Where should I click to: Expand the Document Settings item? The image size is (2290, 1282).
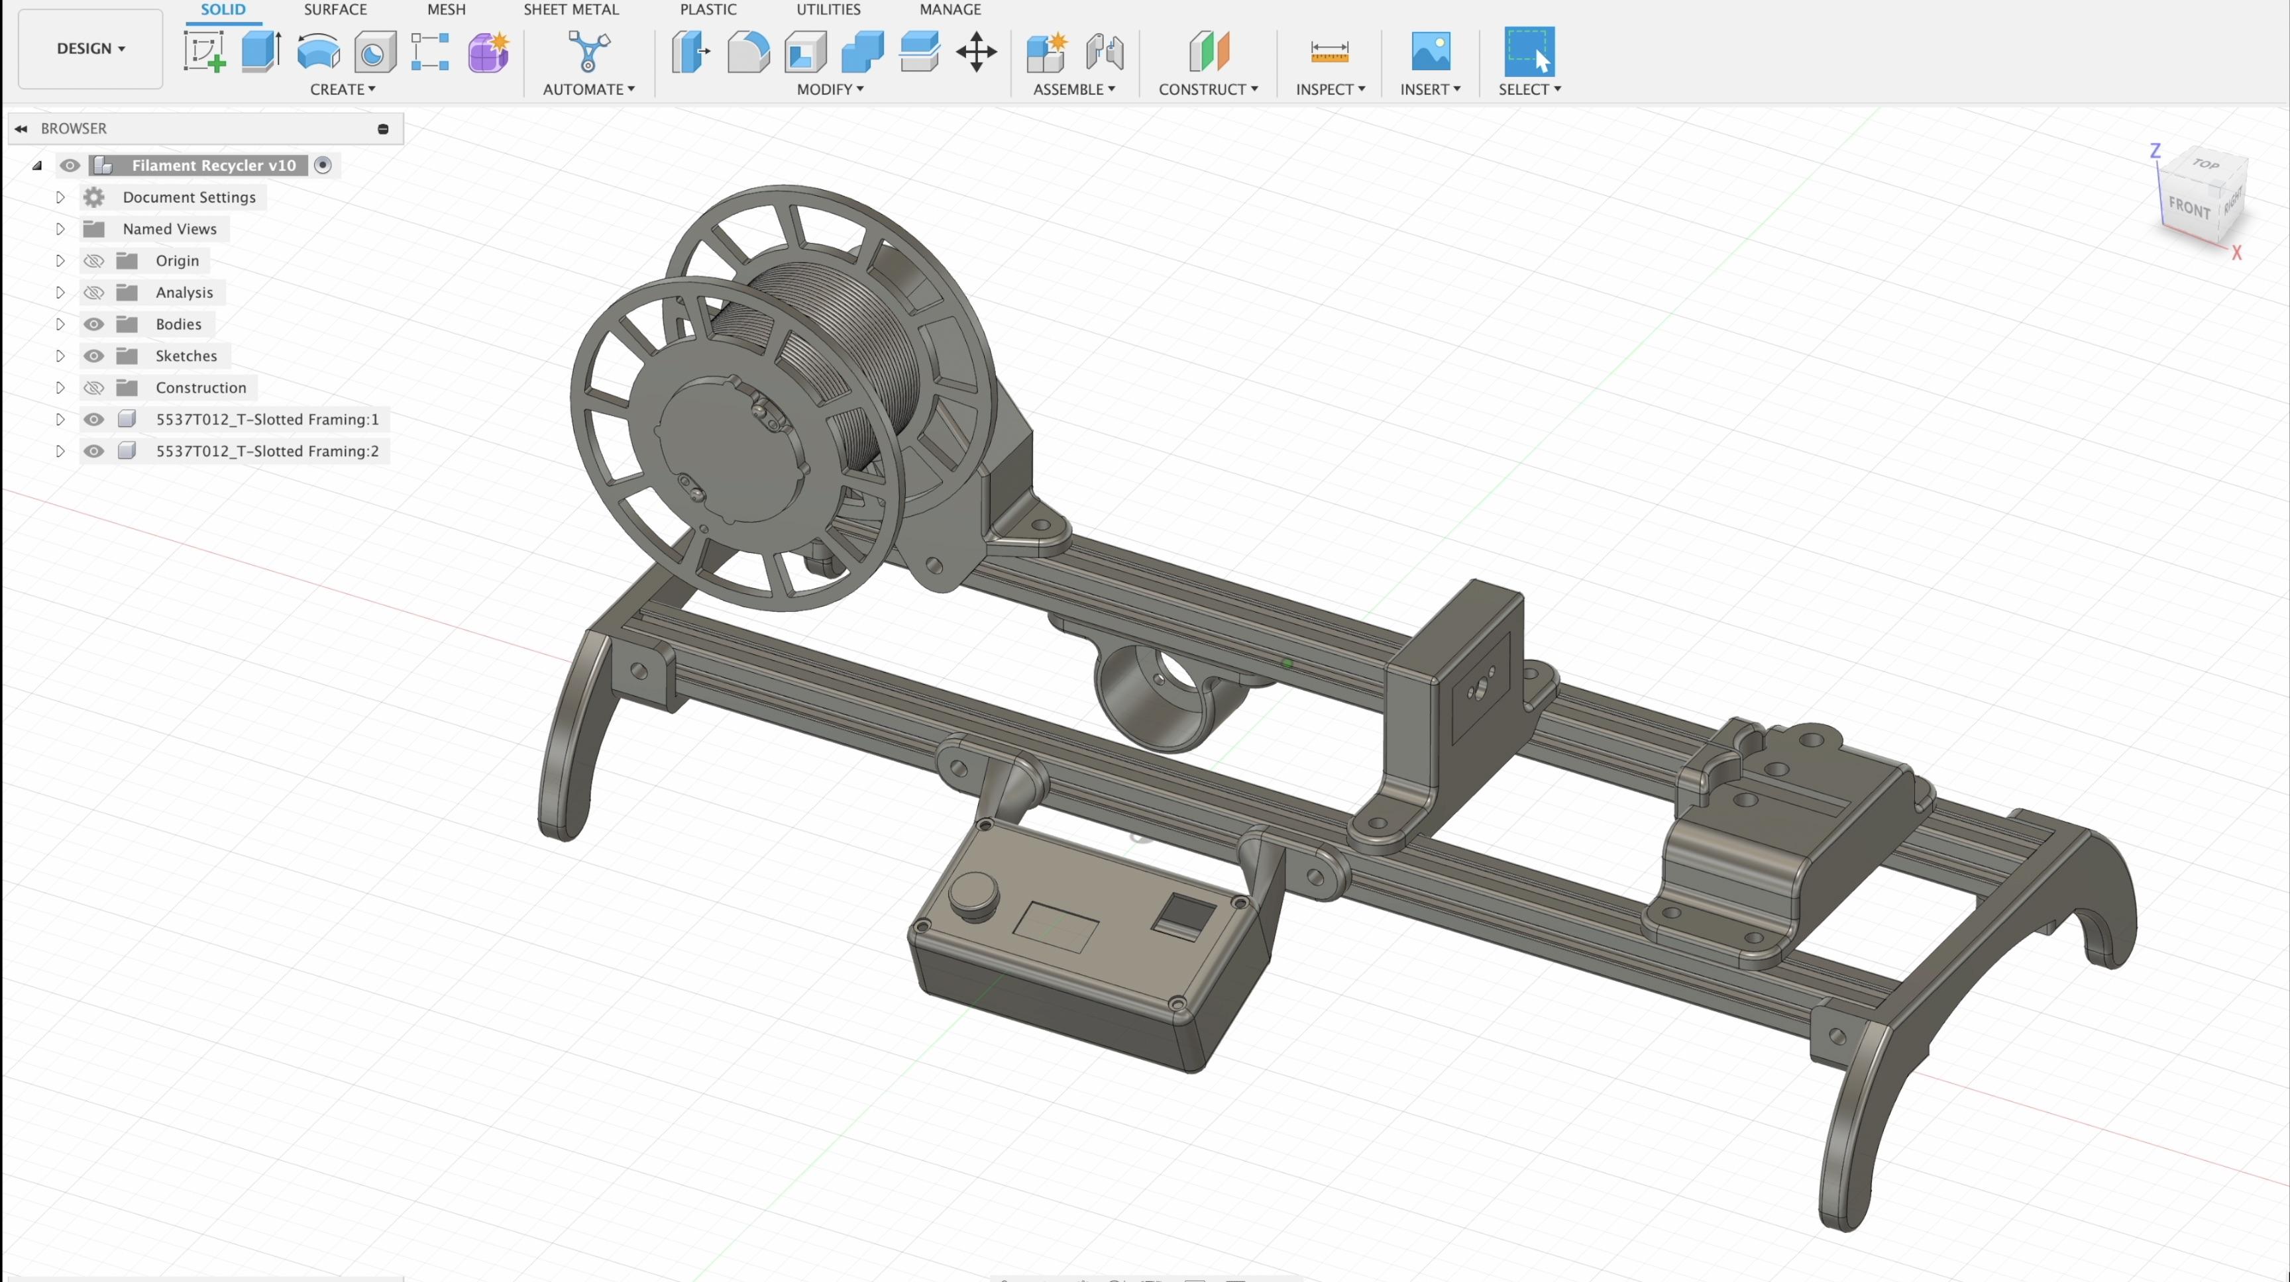pyautogui.click(x=60, y=197)
